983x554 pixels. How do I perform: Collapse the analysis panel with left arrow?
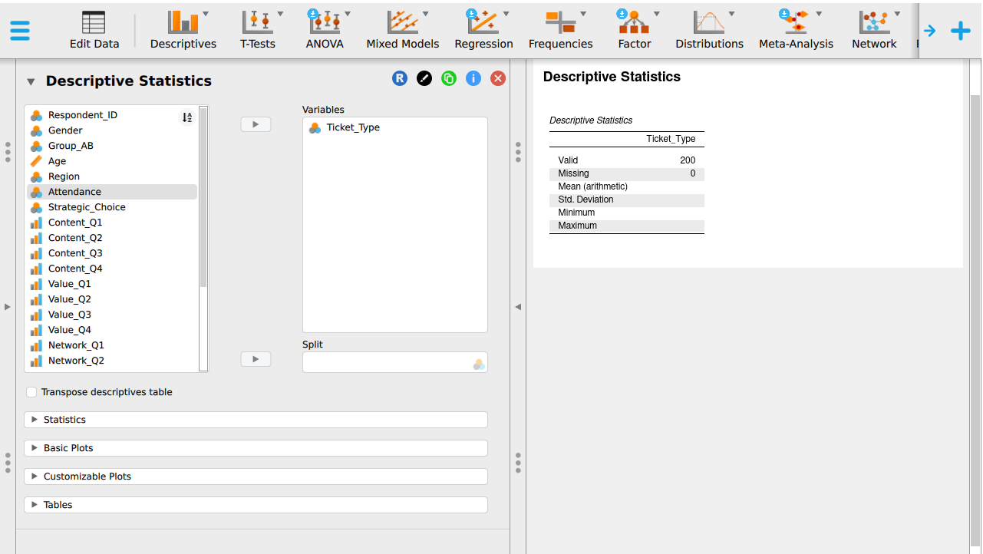tap(518, 307)
